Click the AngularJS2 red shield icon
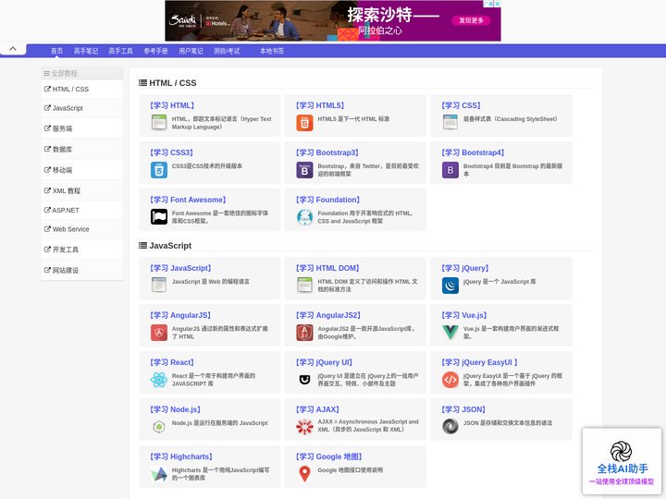The height and width of the screenshot is (499, 666). [304, 333]
